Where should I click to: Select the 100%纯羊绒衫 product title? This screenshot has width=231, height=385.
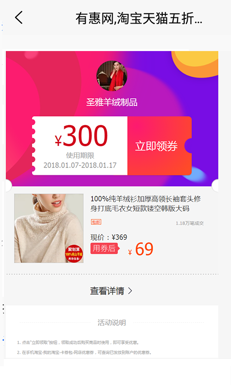pyautogui.click(x=145, y=204)
